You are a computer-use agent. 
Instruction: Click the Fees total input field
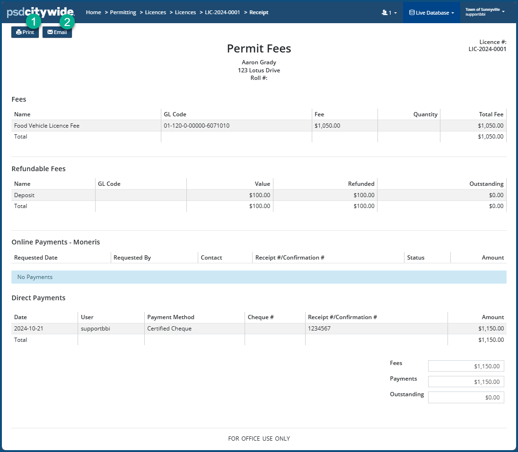465,366
